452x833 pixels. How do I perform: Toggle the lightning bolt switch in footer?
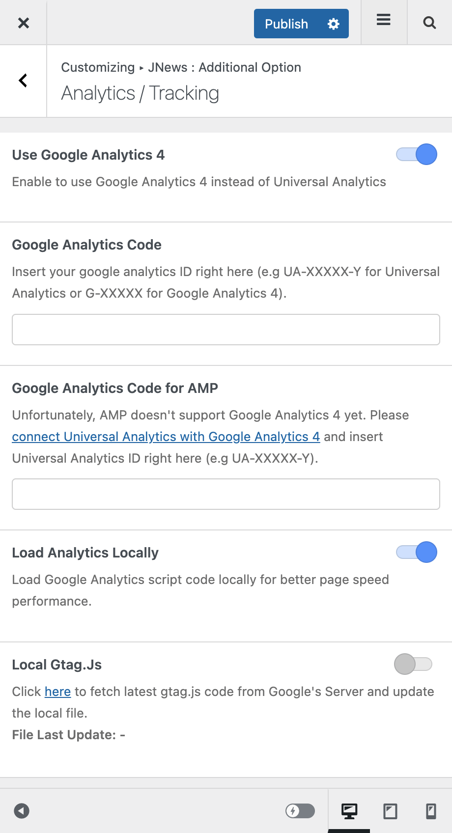300,811
